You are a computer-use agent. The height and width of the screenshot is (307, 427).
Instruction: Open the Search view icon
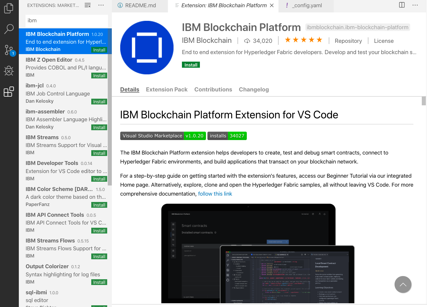[9, 29]
